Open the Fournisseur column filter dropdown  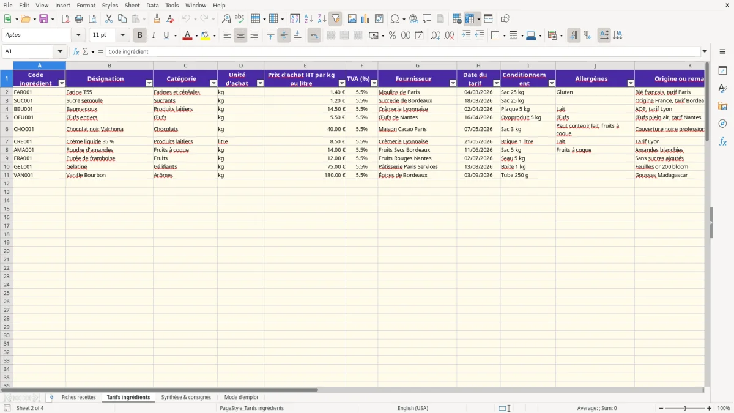[x=453, y=83]
